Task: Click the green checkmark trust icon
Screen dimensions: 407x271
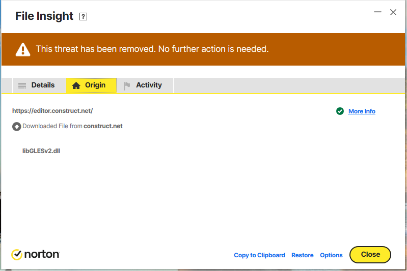Action: 340,111
